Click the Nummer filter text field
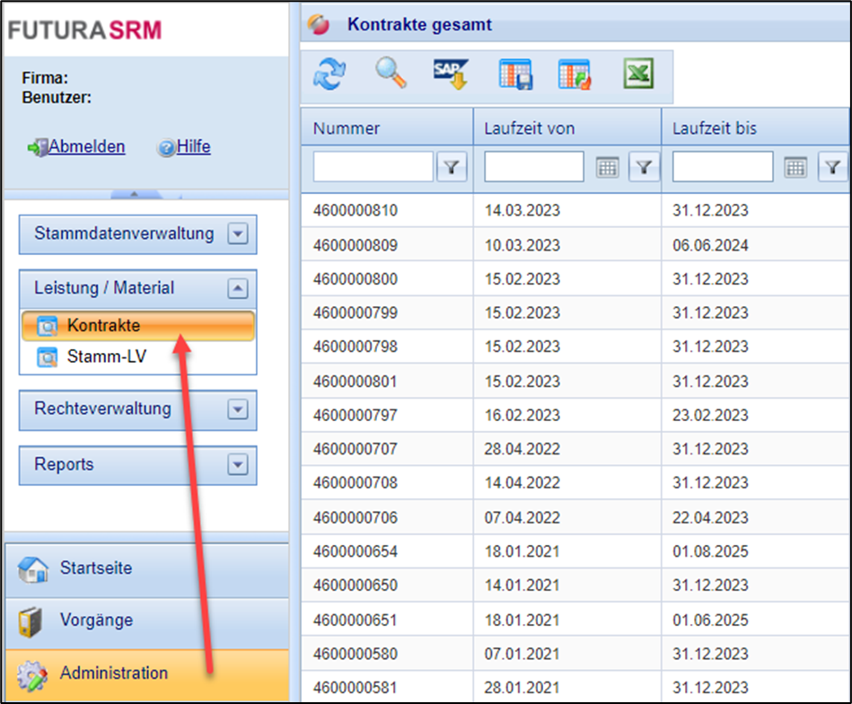This screenshot has height=704, width=852. [373, 167]
